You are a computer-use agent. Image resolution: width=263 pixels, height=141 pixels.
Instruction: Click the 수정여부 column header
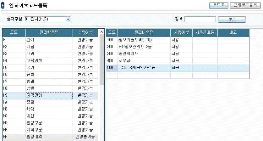click(85, 32)
